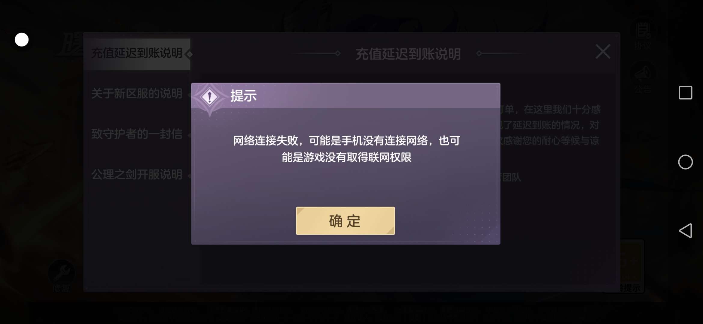Close the announcement panel with the X

[603, 52]
